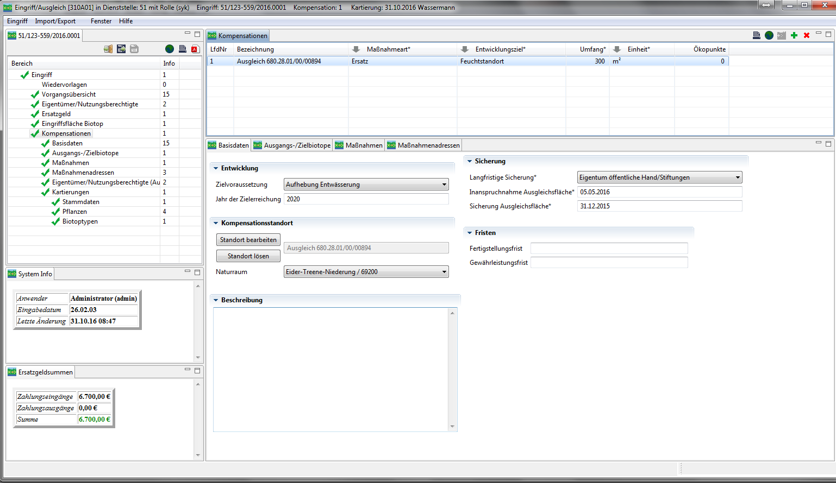The height and width of the screenshot is (483, 836).
Task: Click the print icon in Kompensationen panel toolbar
Action: (756, 35)
